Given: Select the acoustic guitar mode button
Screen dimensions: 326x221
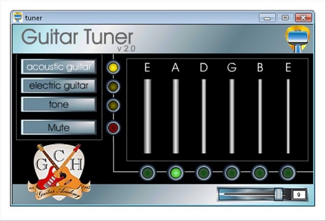Looking at the screenshot, I should [x=59, y=67].
